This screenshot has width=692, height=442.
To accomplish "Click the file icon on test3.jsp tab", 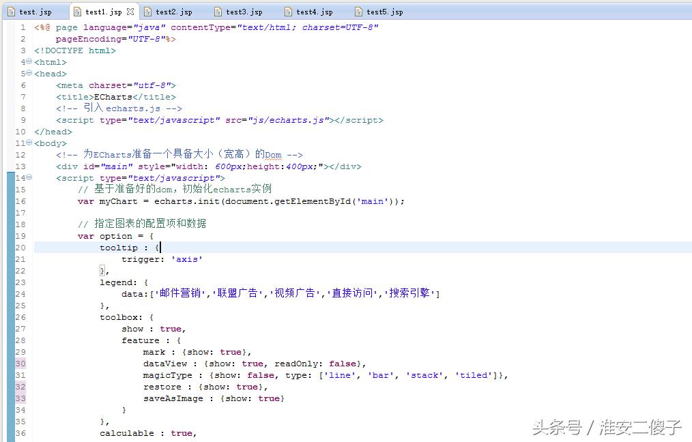I will [x=218, y=11].
